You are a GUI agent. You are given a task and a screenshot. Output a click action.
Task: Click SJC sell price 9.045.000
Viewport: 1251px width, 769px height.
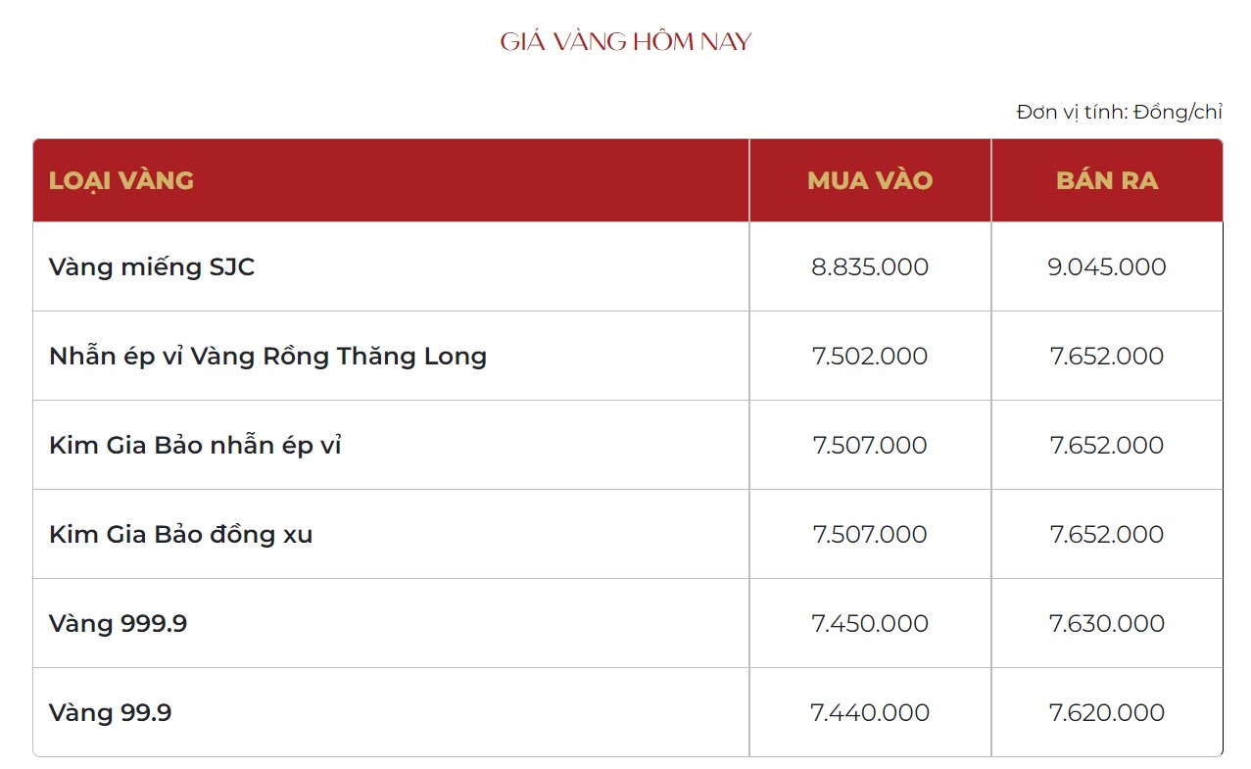pos(1107,267)
